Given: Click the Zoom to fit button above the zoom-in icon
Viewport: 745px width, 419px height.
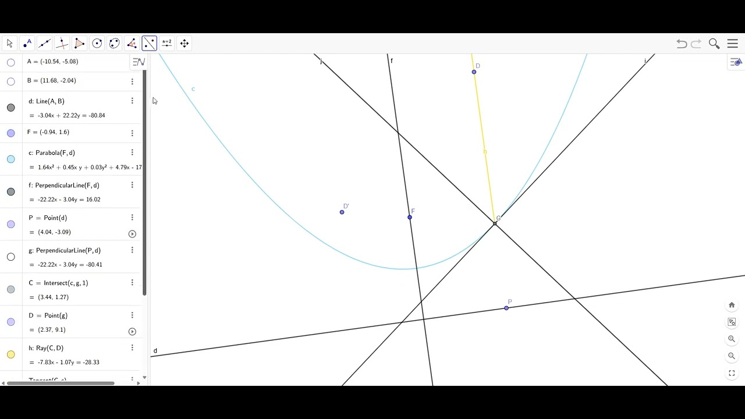Looking at the screenshot, I should coord(732,322).
